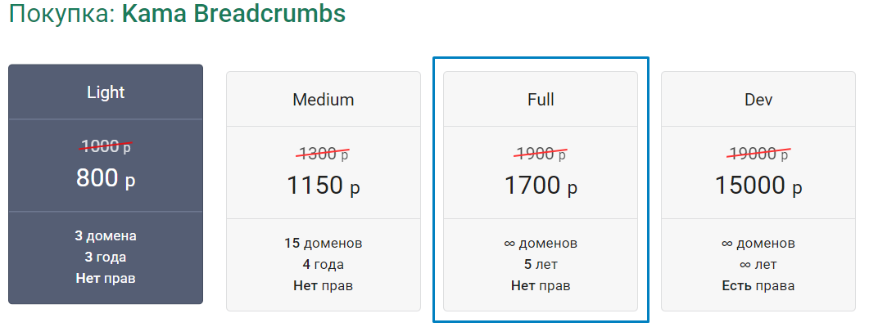Click the 1700 р Full price

541,186
